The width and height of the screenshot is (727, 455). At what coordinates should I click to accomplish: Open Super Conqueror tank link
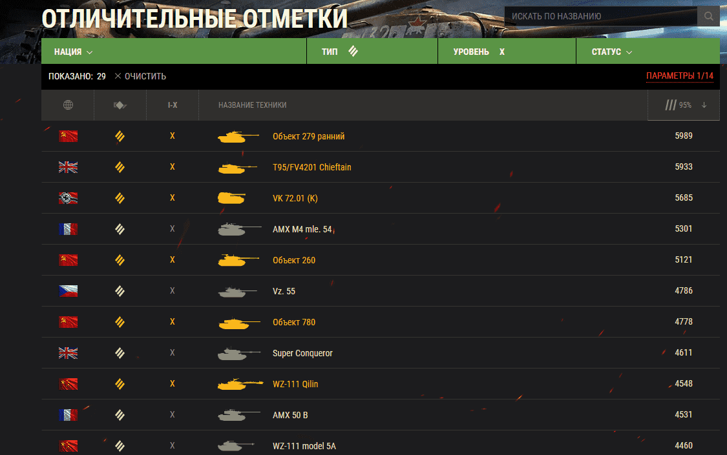click(302, 353)
